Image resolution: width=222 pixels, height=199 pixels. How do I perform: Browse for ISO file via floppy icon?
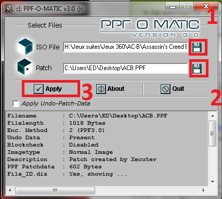point(197,47)
